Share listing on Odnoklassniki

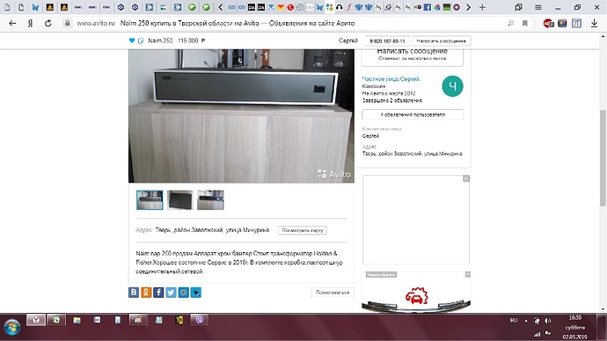[146, 293]
